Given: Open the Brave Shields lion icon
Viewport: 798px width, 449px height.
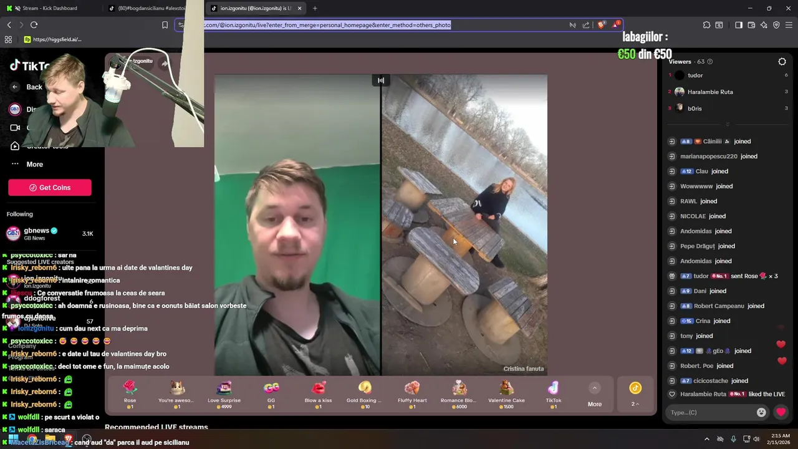Looking at the screenshot, I should [x=601, y=25].
